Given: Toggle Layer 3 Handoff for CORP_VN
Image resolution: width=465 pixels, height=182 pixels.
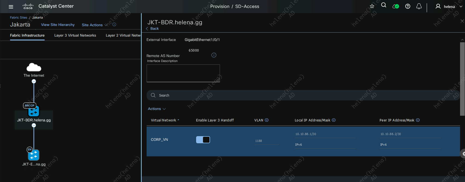Looking at the screenshot, I should tap(203, 140).
